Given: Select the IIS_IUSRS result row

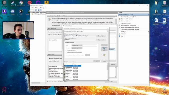Looking at the screenshot, I should tap(71, 73).
